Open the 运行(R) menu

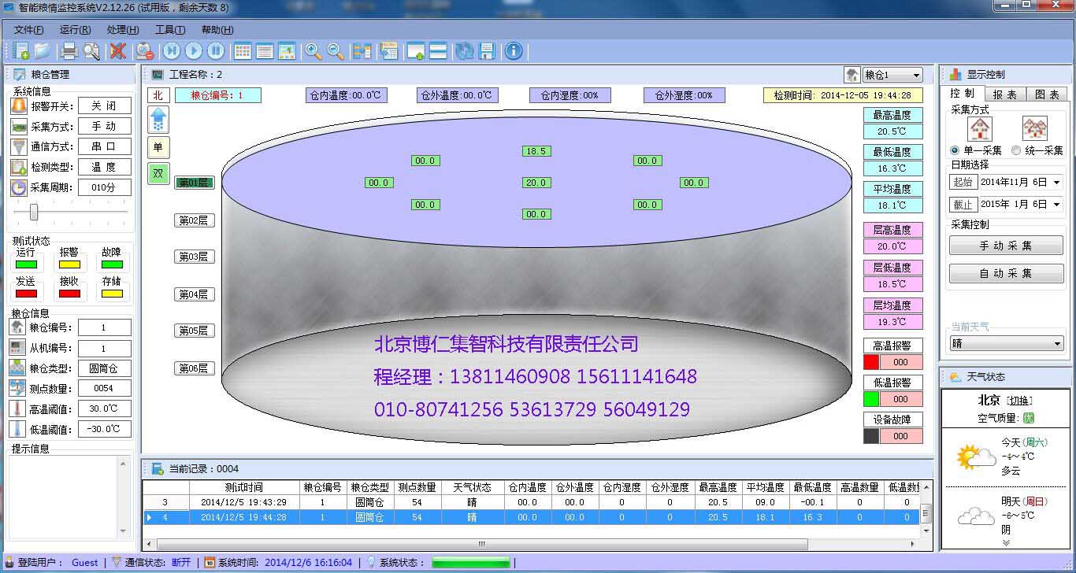tap(76, 30)
